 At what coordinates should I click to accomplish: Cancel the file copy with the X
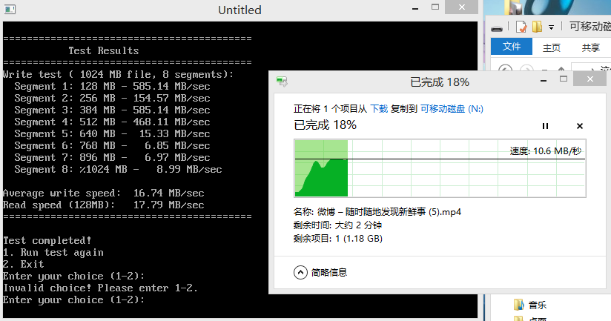(580, 126)
